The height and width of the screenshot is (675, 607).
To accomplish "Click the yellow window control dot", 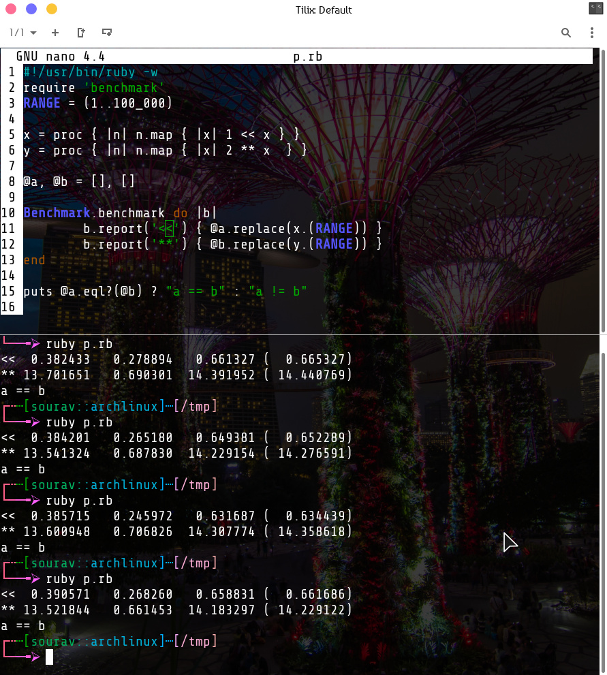I will pos(52,10).
